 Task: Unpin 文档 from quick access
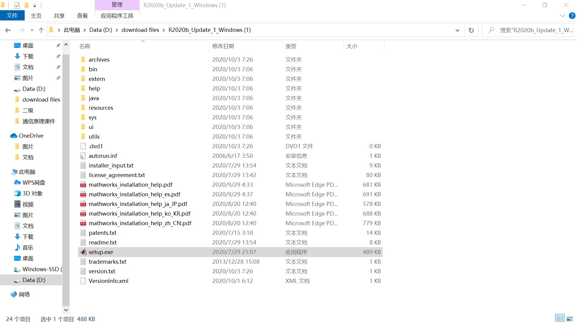pyautogui.click(x=58, y=67)
